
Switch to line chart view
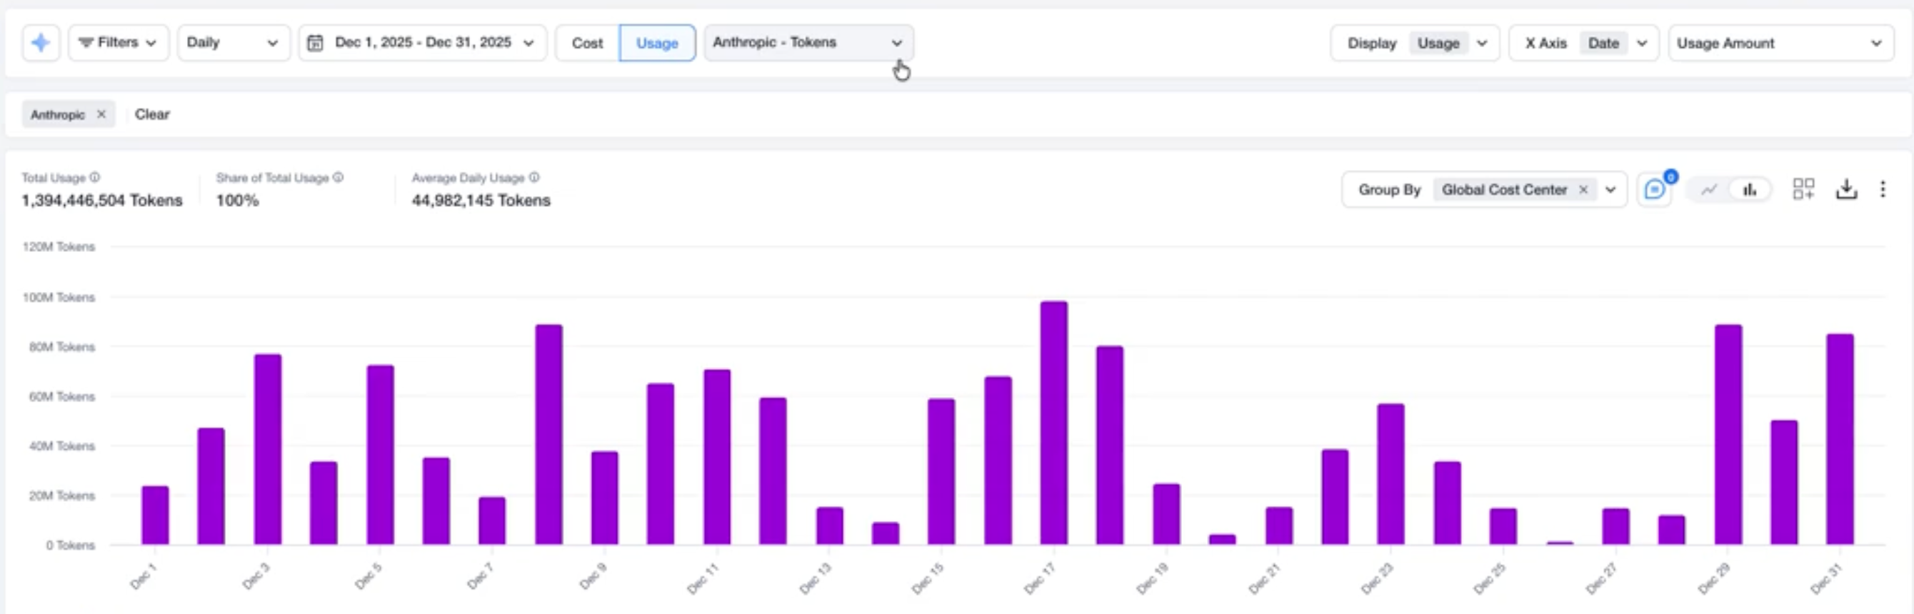click(1709, 190)
